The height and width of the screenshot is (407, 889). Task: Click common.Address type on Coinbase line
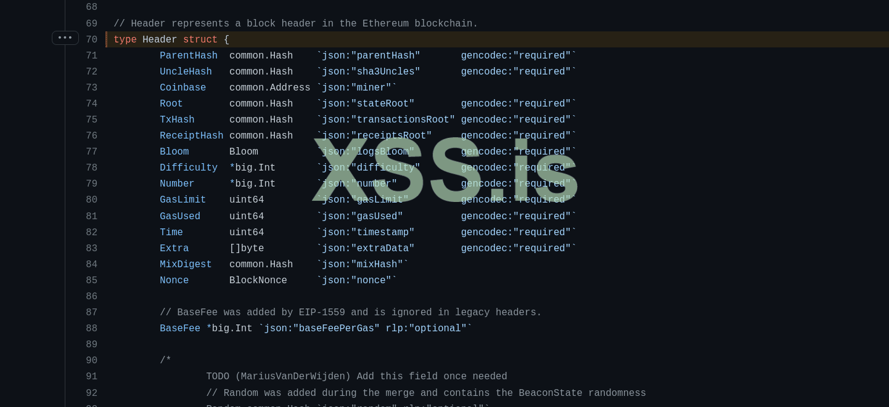269,88
